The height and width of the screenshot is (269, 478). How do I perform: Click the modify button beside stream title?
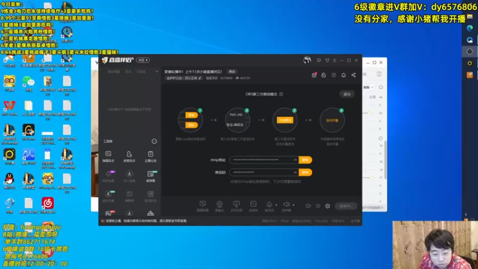pos(232,72)
